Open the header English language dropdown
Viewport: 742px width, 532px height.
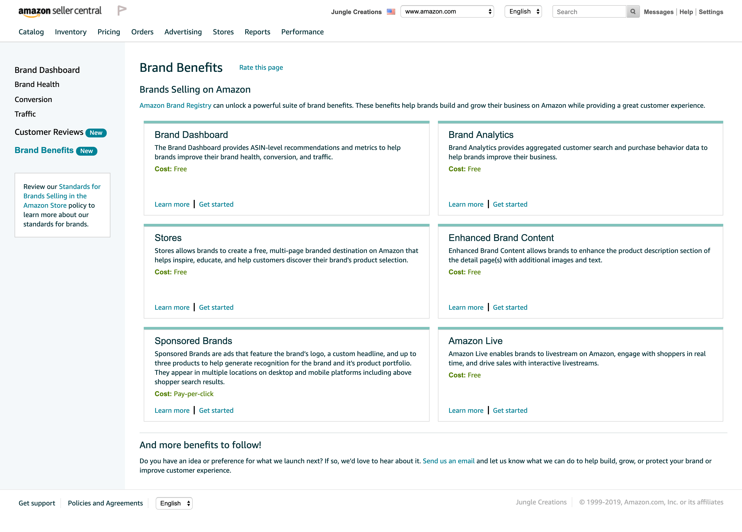pyautogui.click(x=523, y=12)
